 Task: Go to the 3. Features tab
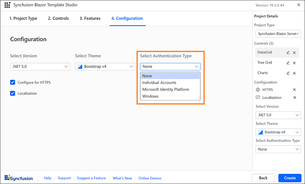[90, 19]
